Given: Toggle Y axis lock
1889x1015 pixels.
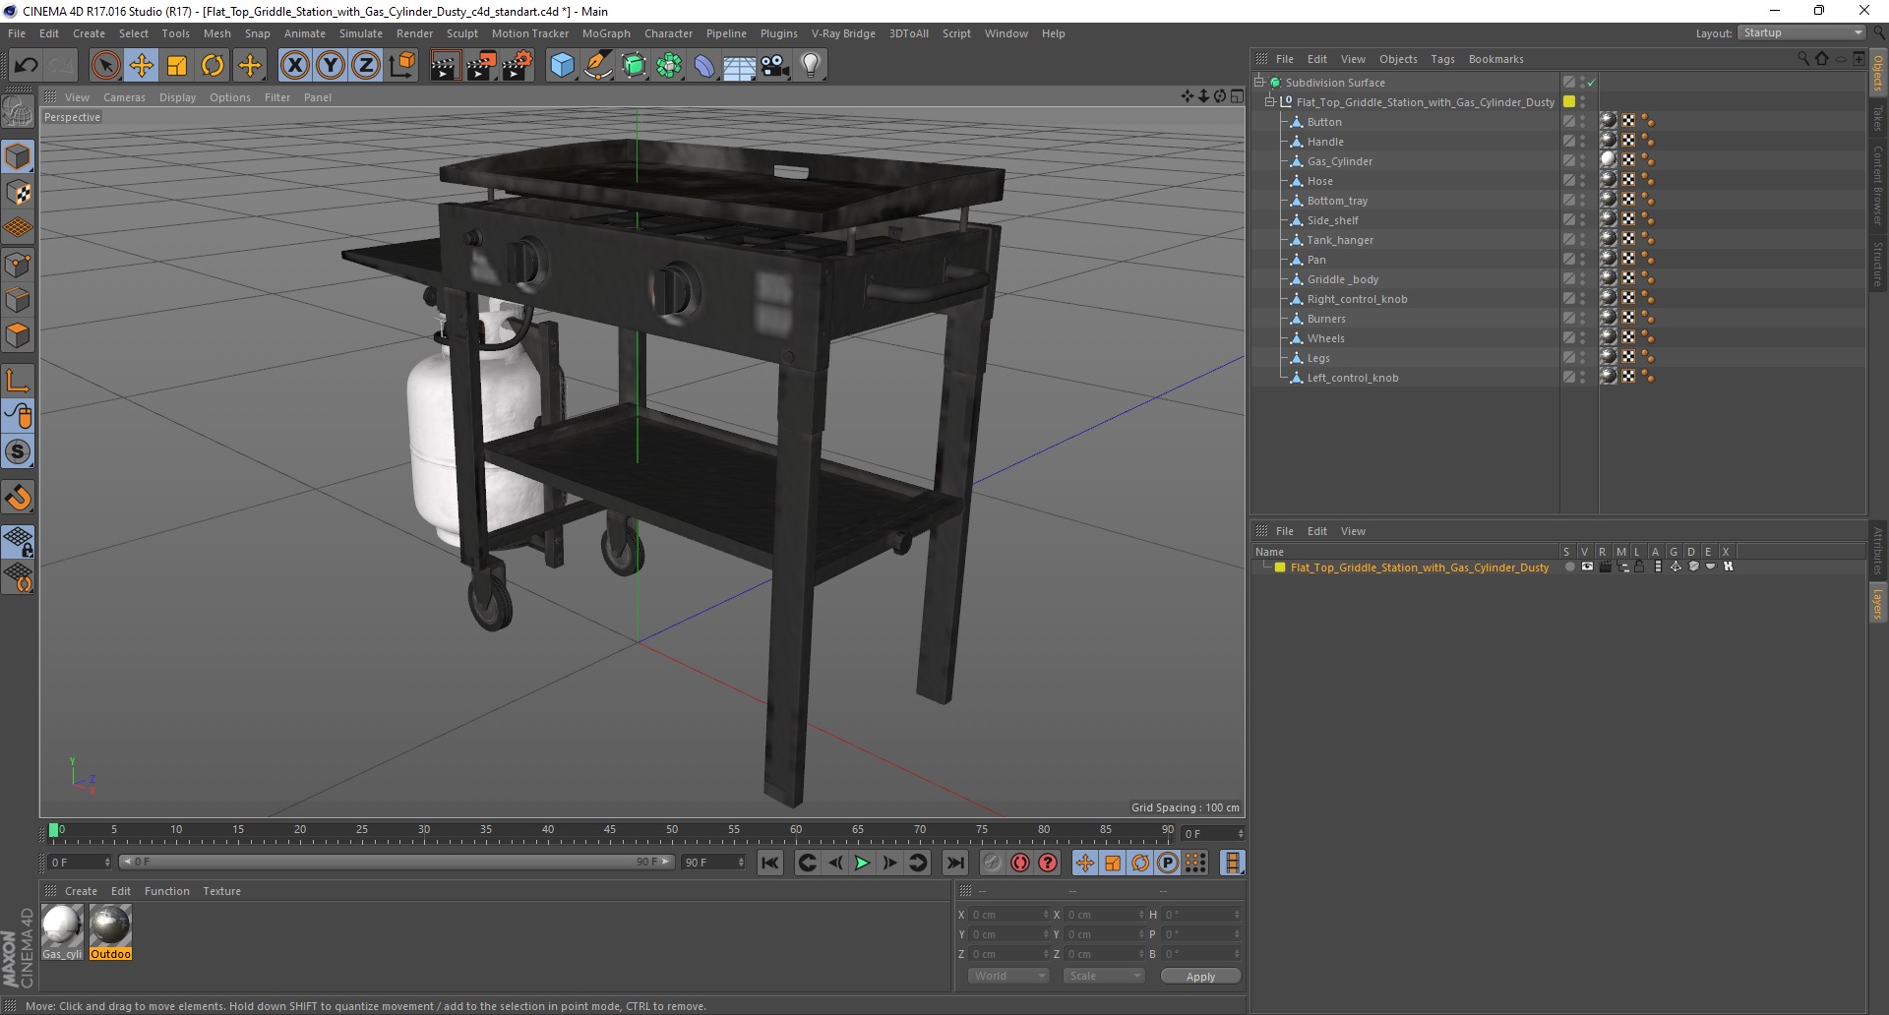Looking at the screenshot, I should (331, 66).
